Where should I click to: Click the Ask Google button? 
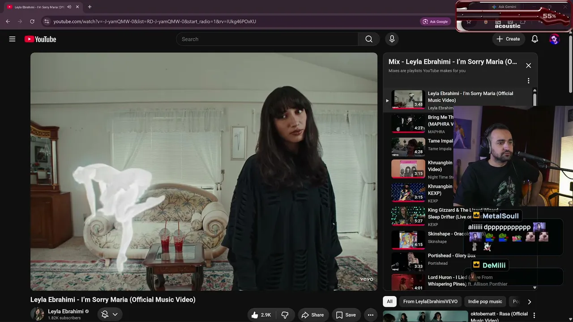pos(435,21)
